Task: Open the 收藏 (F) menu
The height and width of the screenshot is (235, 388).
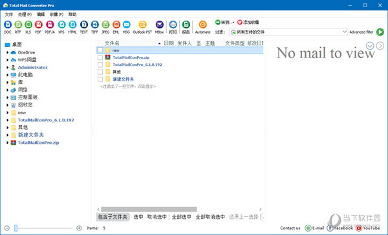Action: pyautogui.click(x=56, y=14)
